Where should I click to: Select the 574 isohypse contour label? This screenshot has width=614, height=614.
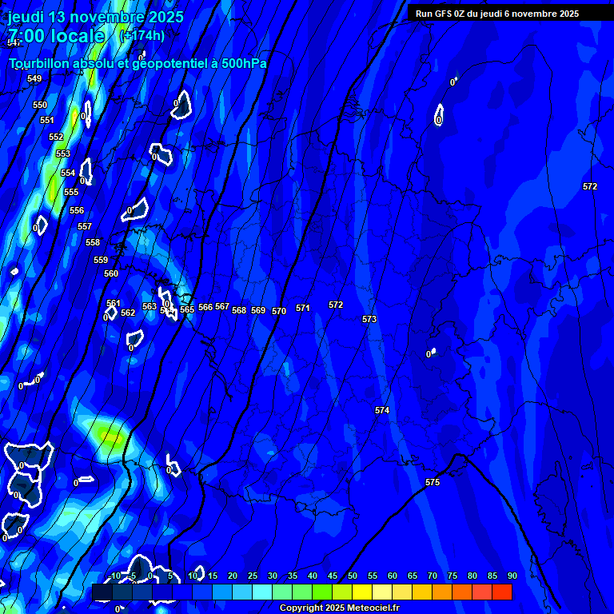pyautogui.click(x=382, y=410)
